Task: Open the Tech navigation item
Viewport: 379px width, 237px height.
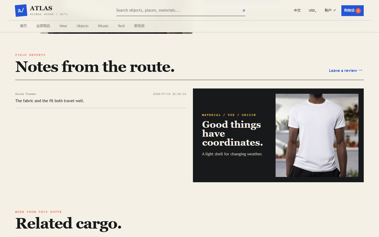Action: tap(121, 26)
